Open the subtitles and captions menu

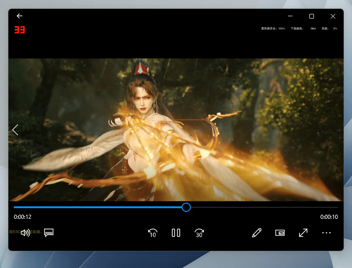(49, 233)
